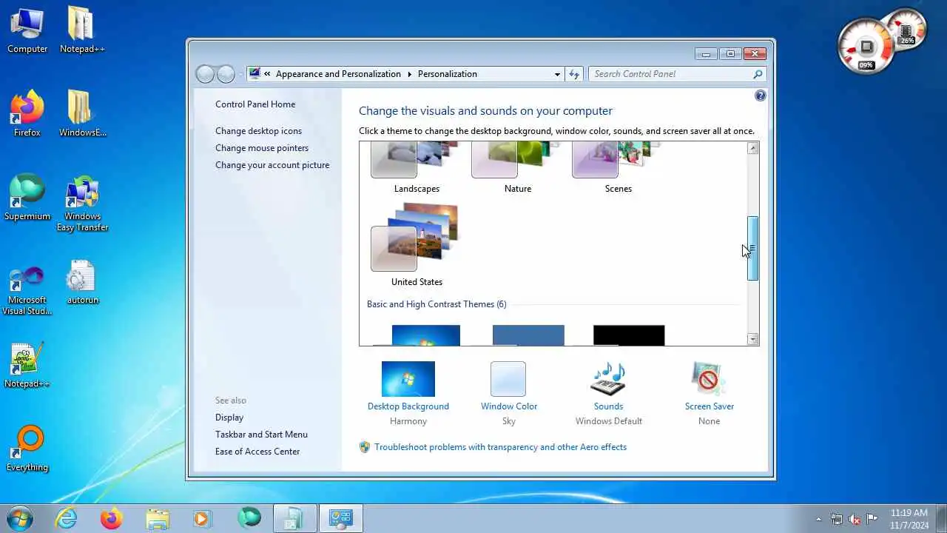Expand the double-chevron at breadcrumb start
The height and width of the screenshot is (533, 947).
(x=267, y=74)
